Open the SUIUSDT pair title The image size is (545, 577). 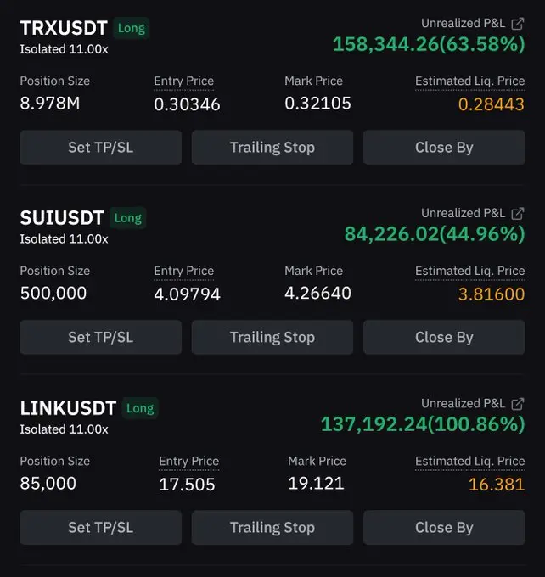pos(62,218)
